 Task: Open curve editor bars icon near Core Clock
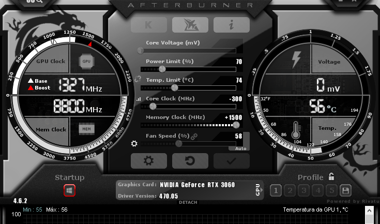pyautogui.click(x=139, y=99)
